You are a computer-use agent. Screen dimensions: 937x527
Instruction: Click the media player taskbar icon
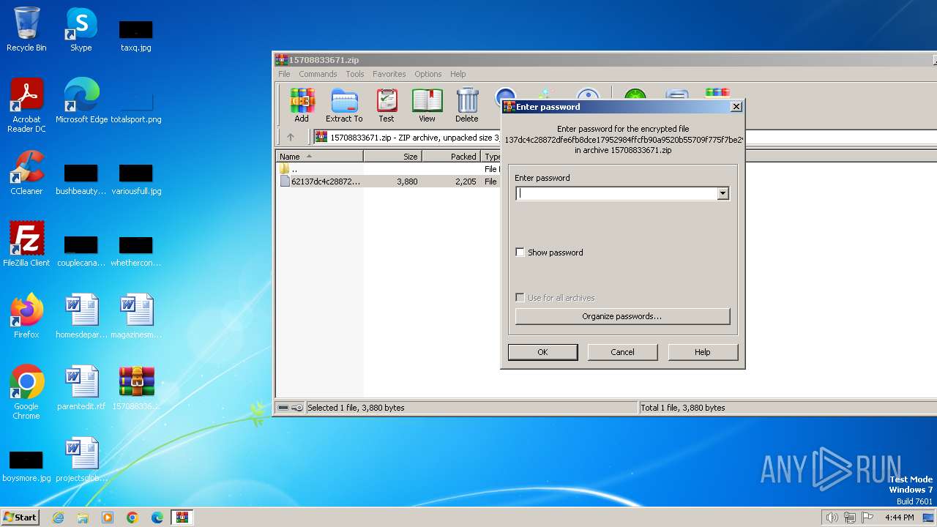click(x=108, y=517)
